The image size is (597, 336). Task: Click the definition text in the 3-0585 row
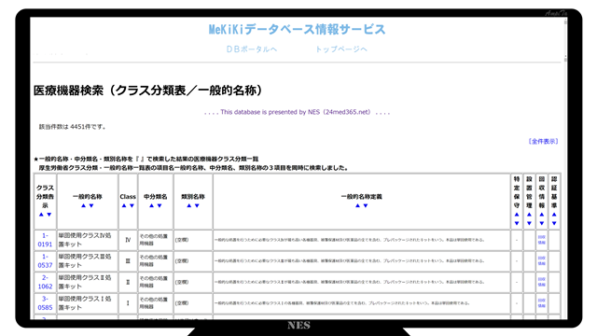coord(342,303)
